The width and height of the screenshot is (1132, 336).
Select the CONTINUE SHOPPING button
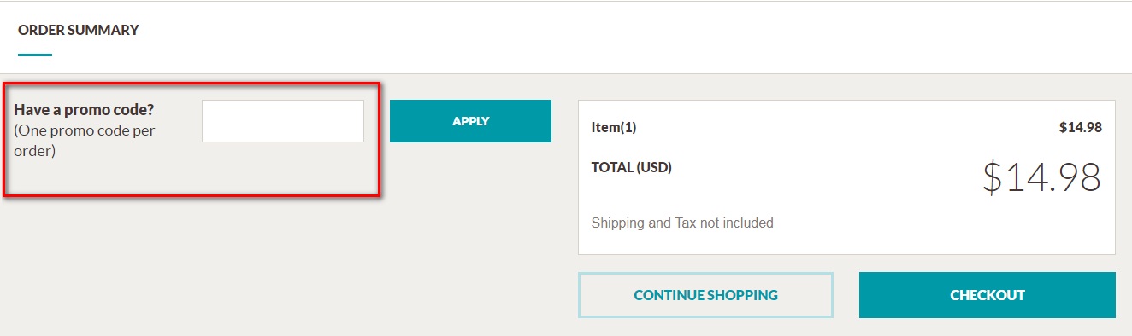pos(705,295)
